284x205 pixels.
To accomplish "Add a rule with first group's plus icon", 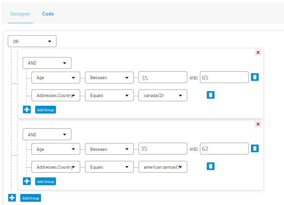I will coord(27,110).
